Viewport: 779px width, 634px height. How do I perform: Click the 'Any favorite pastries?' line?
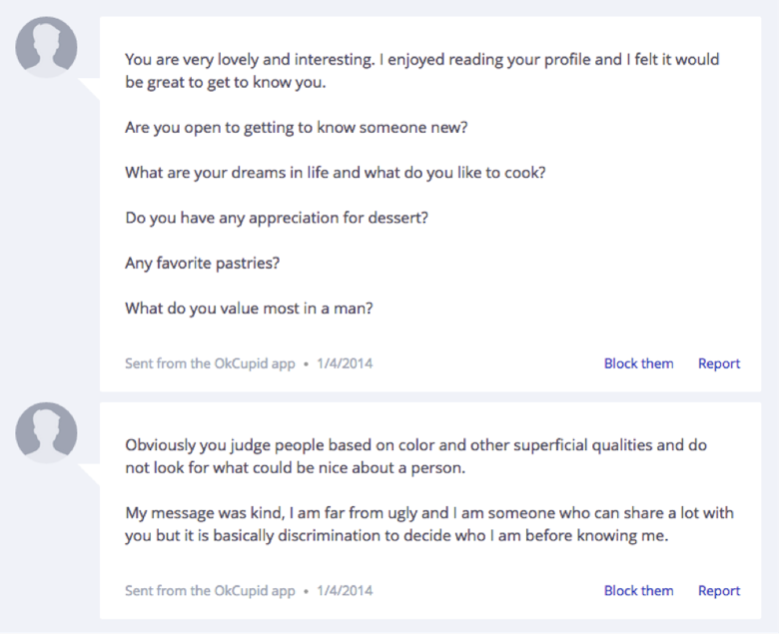coord(202,264)
